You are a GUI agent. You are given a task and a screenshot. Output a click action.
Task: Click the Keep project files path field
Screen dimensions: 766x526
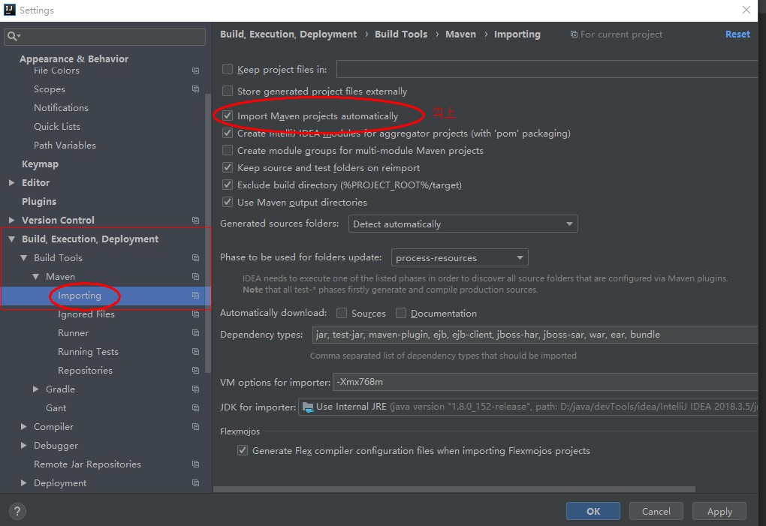tap(547, 69)
